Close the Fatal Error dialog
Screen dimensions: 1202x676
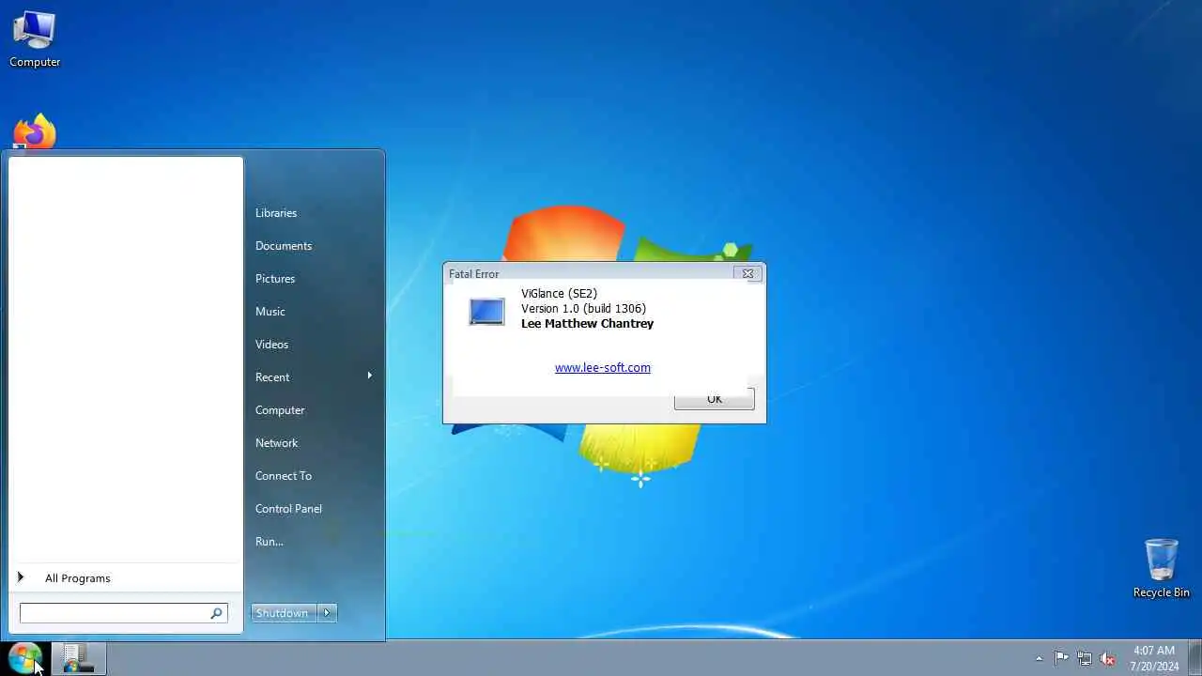point(747,274)
